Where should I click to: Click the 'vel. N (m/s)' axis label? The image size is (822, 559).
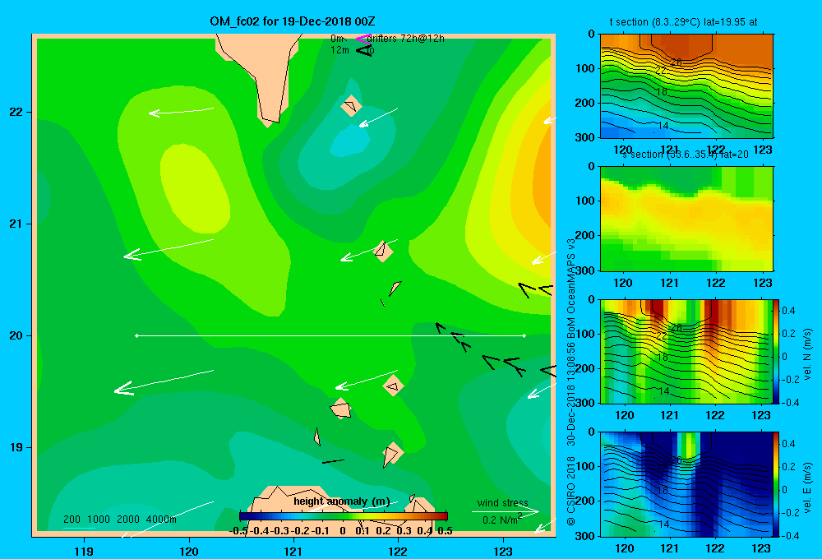[x=807, y=354]
